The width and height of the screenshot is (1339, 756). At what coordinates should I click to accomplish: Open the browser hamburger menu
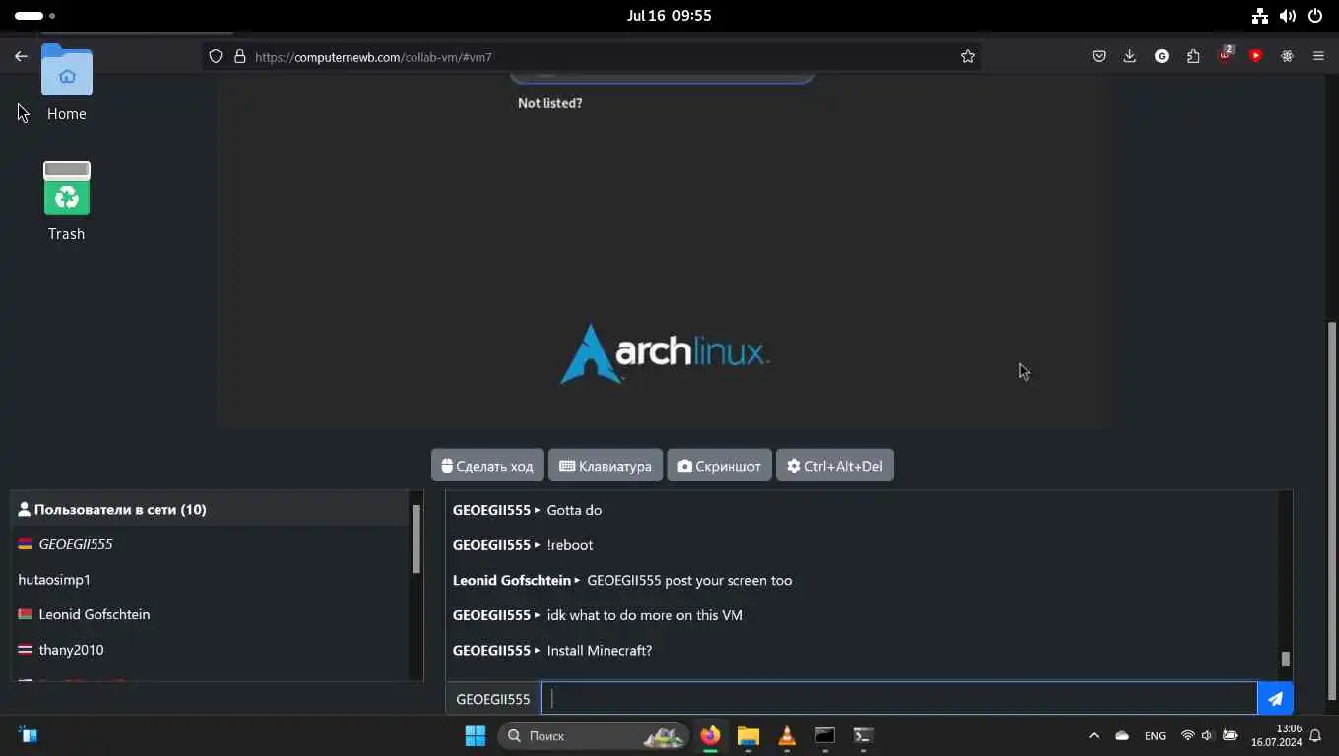click(x=1318, y=56)
